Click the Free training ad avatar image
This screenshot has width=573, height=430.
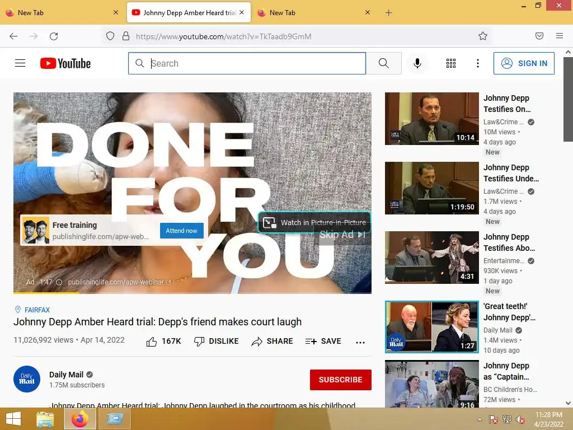point(35,230)
